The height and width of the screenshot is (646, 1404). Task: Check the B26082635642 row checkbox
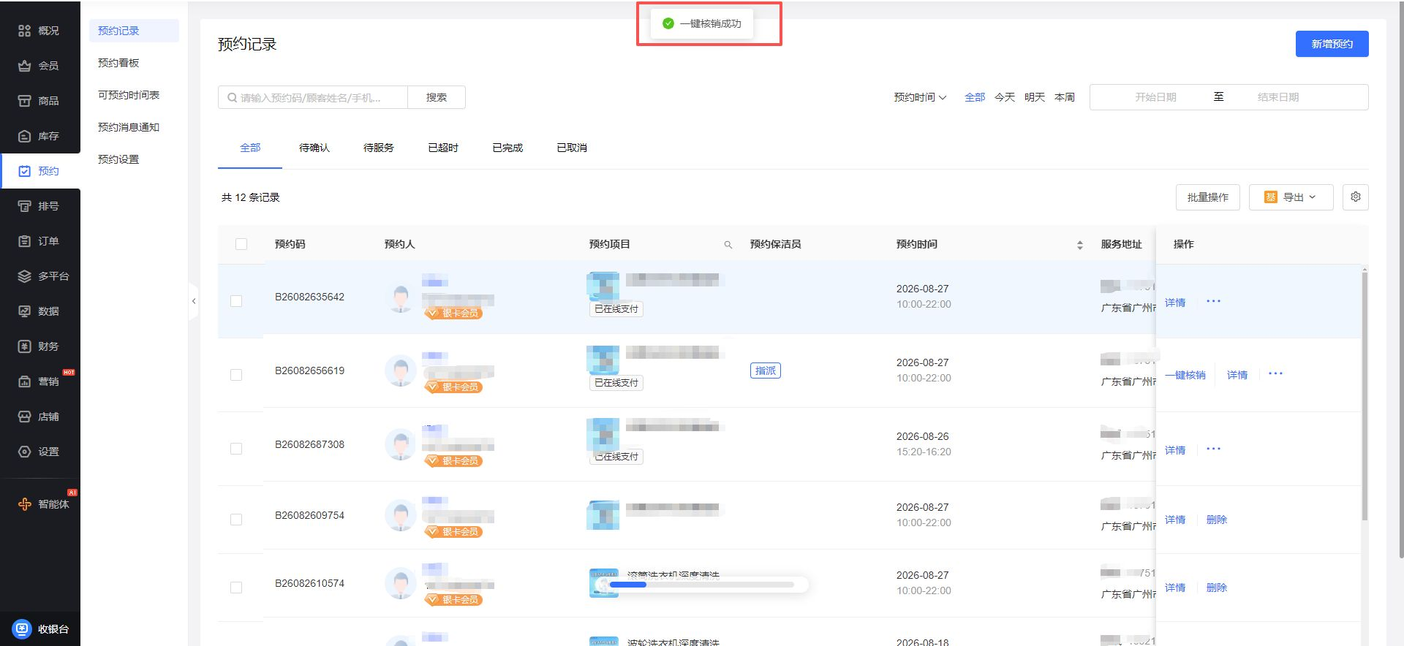tap(236, 301)
